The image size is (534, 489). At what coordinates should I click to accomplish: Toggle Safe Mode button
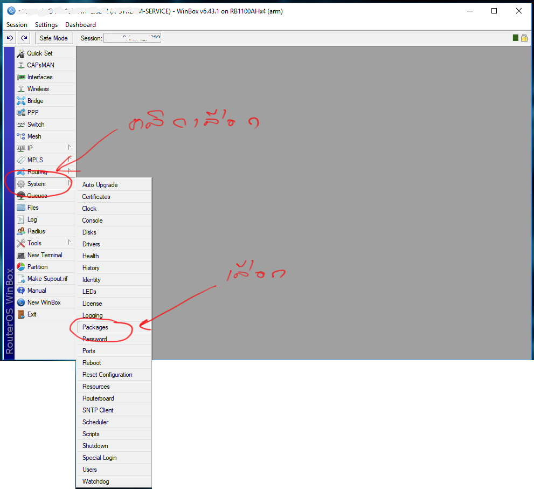(x=54, y=38)
